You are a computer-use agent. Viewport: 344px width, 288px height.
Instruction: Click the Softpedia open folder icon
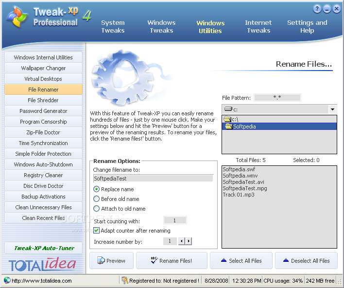coord(229,126)
